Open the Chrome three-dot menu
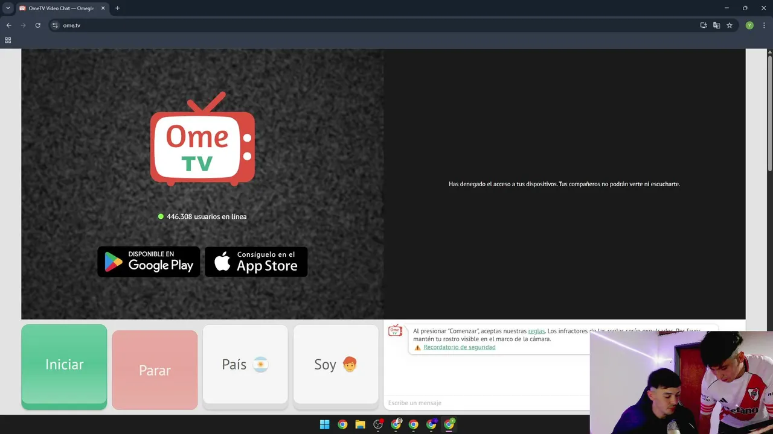The image size is (773, 434). [763, 25]
